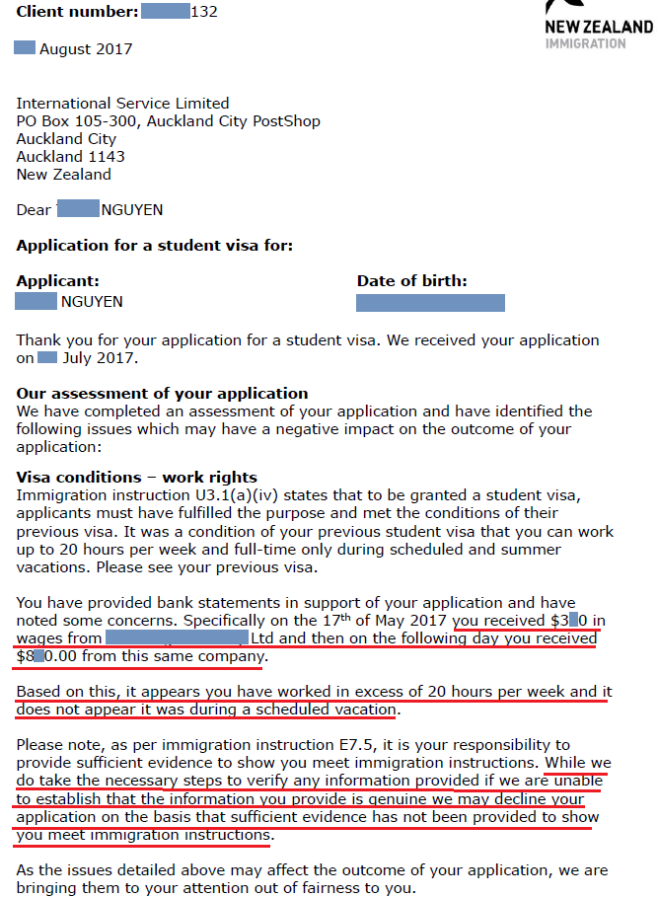The image size is (658, 898).
Task: Click the August 2017 date text
Action: pos(85,49)
